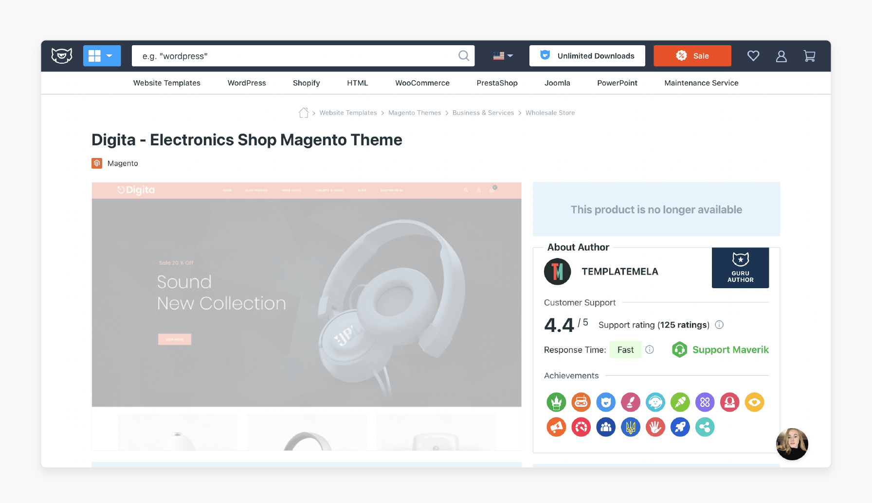Click the Magento label under the title

point(123,163)
